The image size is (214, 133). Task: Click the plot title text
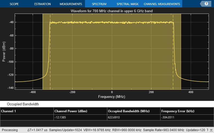pos(112,11)
